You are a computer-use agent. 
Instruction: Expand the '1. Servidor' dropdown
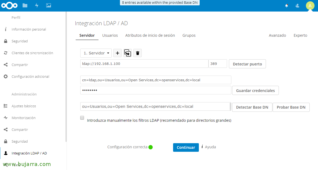click(96, 53)
